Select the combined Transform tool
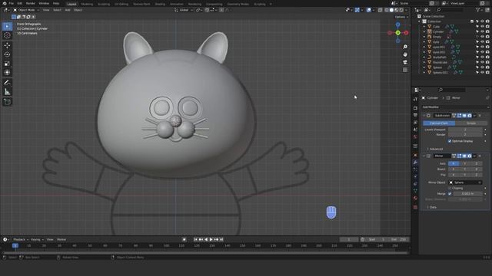The image size is (492, 276). [7, 73]
